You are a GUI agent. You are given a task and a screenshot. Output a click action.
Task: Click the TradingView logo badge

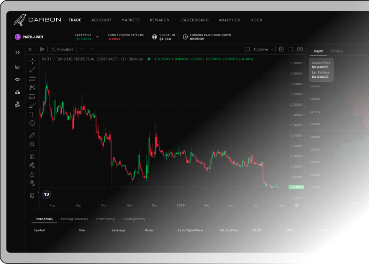(x=47, y=195)
